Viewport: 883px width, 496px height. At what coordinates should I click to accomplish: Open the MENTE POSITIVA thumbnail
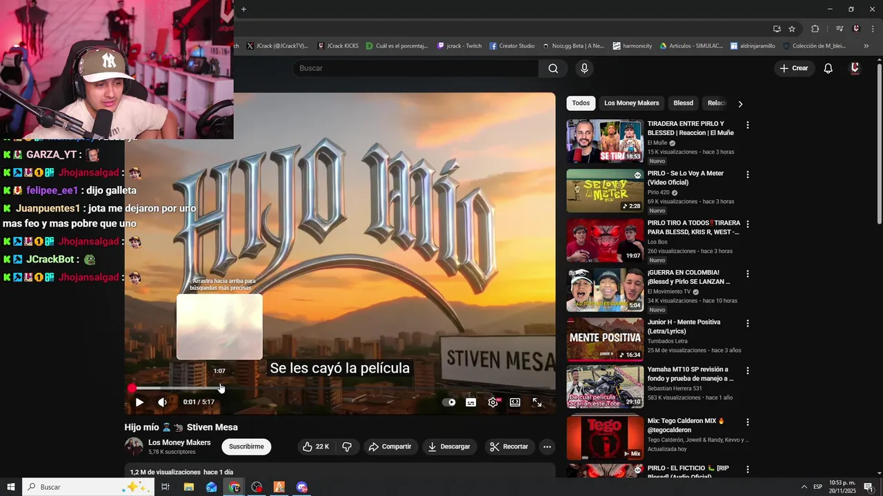pos(605,340)
